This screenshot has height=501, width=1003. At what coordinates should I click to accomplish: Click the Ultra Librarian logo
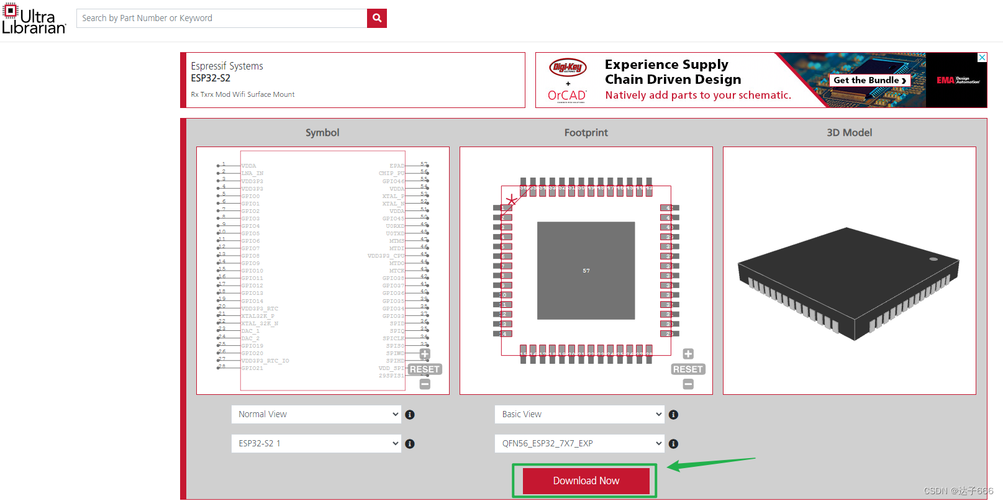pos(34,18)
